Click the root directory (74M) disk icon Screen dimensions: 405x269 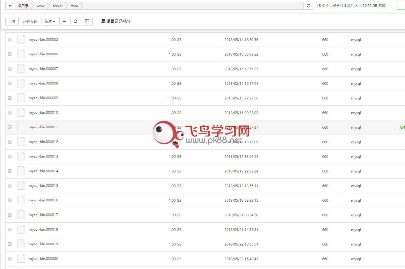pyautogui.click(x=103, y=21)
